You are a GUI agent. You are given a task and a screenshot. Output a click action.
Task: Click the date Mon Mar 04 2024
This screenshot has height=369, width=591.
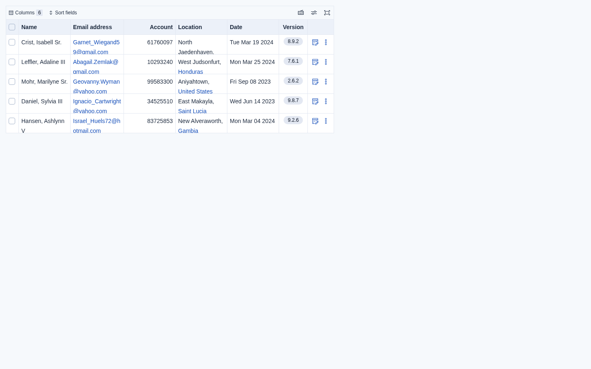click(x=252, y=121)
